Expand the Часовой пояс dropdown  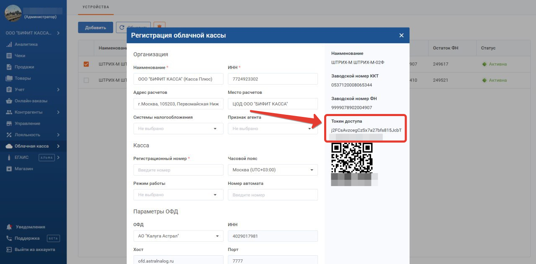pos(272,170)
